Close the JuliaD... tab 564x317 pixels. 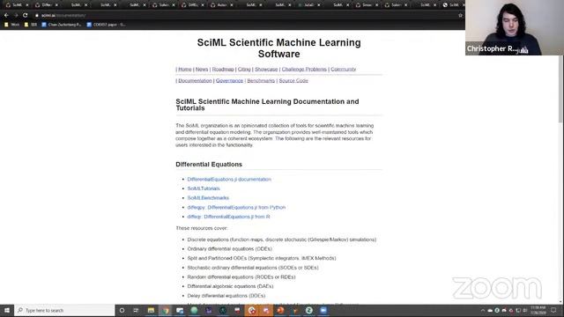[319, 5]
